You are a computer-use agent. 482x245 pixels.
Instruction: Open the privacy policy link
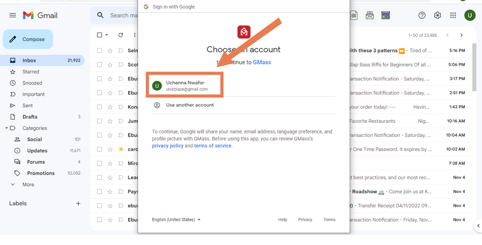coord(167,146)
